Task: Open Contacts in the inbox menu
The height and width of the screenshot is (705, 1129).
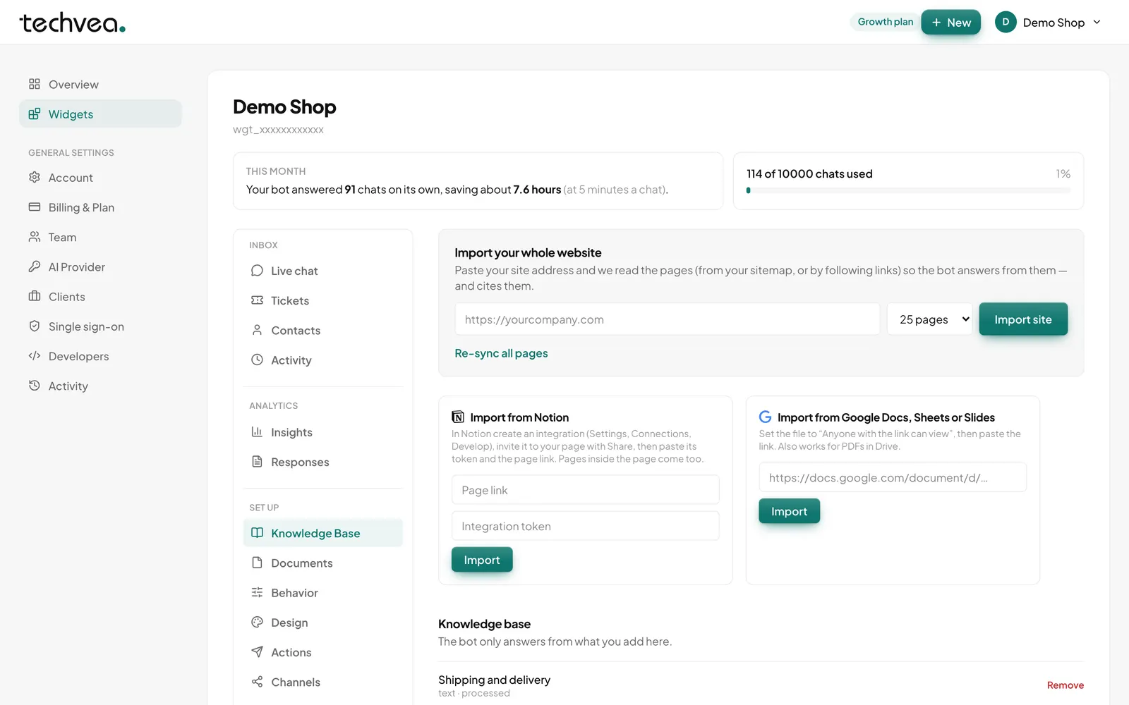Action: pos(322,330)
